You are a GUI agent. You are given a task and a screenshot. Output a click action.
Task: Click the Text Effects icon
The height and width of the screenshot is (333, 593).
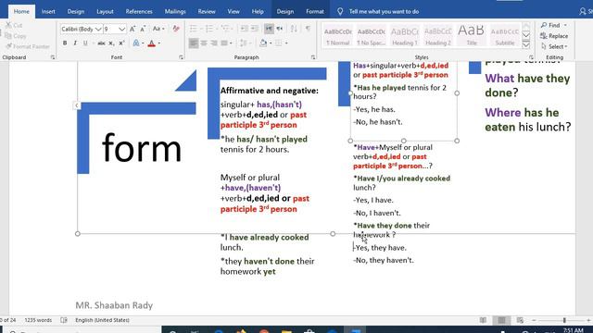click(x=136, y=43)
